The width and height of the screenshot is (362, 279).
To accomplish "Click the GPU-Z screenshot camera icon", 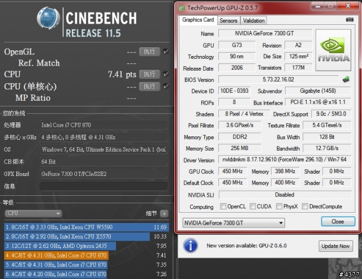I will (x=350, y=20).
